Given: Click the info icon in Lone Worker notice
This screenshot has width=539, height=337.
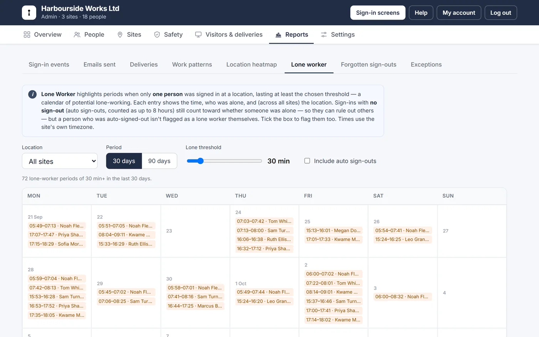Looking at the screenshot, I should pos(32,94).
